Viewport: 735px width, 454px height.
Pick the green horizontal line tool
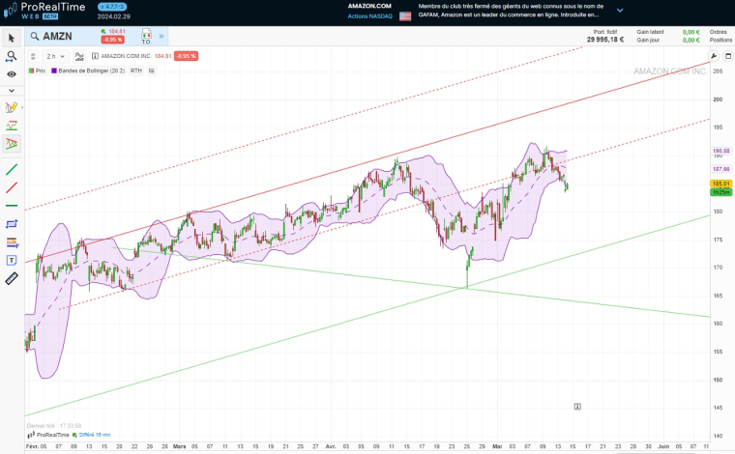[12, 206]
